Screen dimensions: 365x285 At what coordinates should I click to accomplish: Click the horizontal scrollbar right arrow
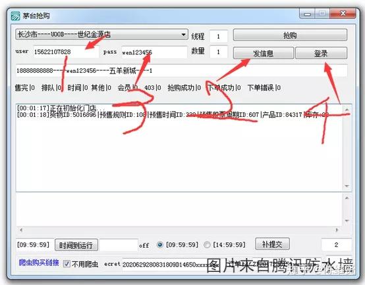[337, 230]
